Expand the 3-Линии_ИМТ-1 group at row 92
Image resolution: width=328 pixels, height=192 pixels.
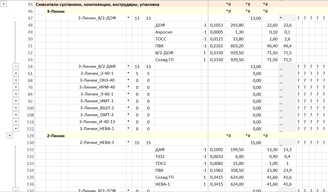tap(16, 101)
